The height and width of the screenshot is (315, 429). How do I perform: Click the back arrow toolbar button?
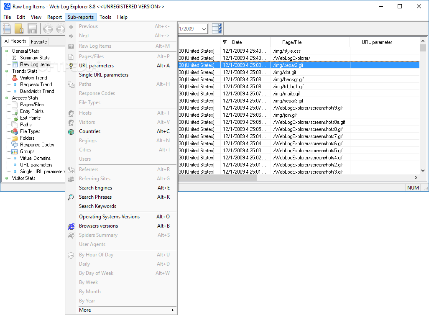pos(48,28)
